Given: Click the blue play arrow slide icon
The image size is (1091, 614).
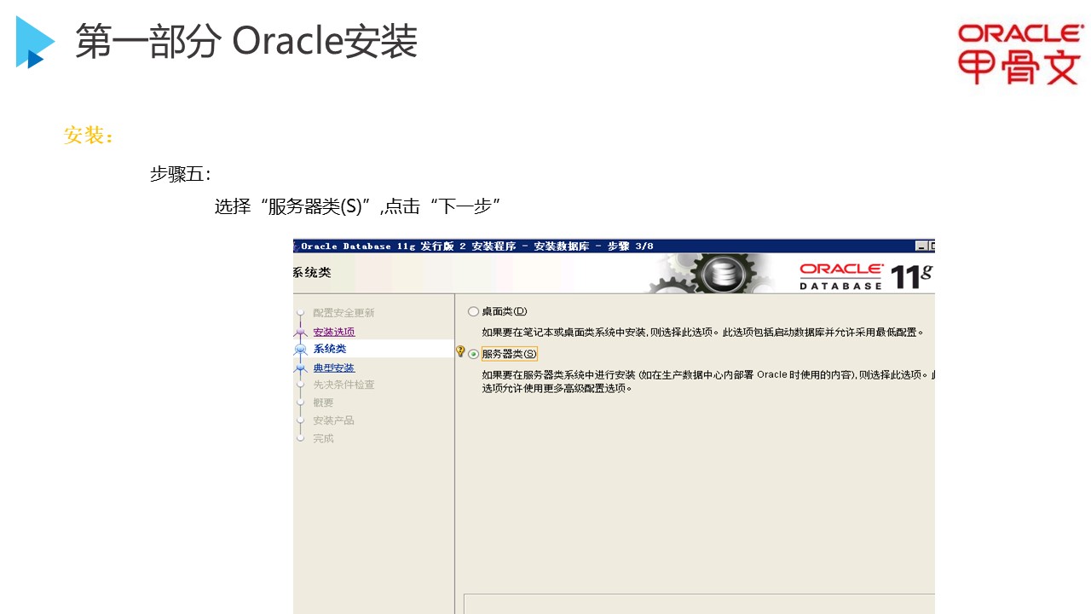Looking at the screenshot, I should coord(35,42).
